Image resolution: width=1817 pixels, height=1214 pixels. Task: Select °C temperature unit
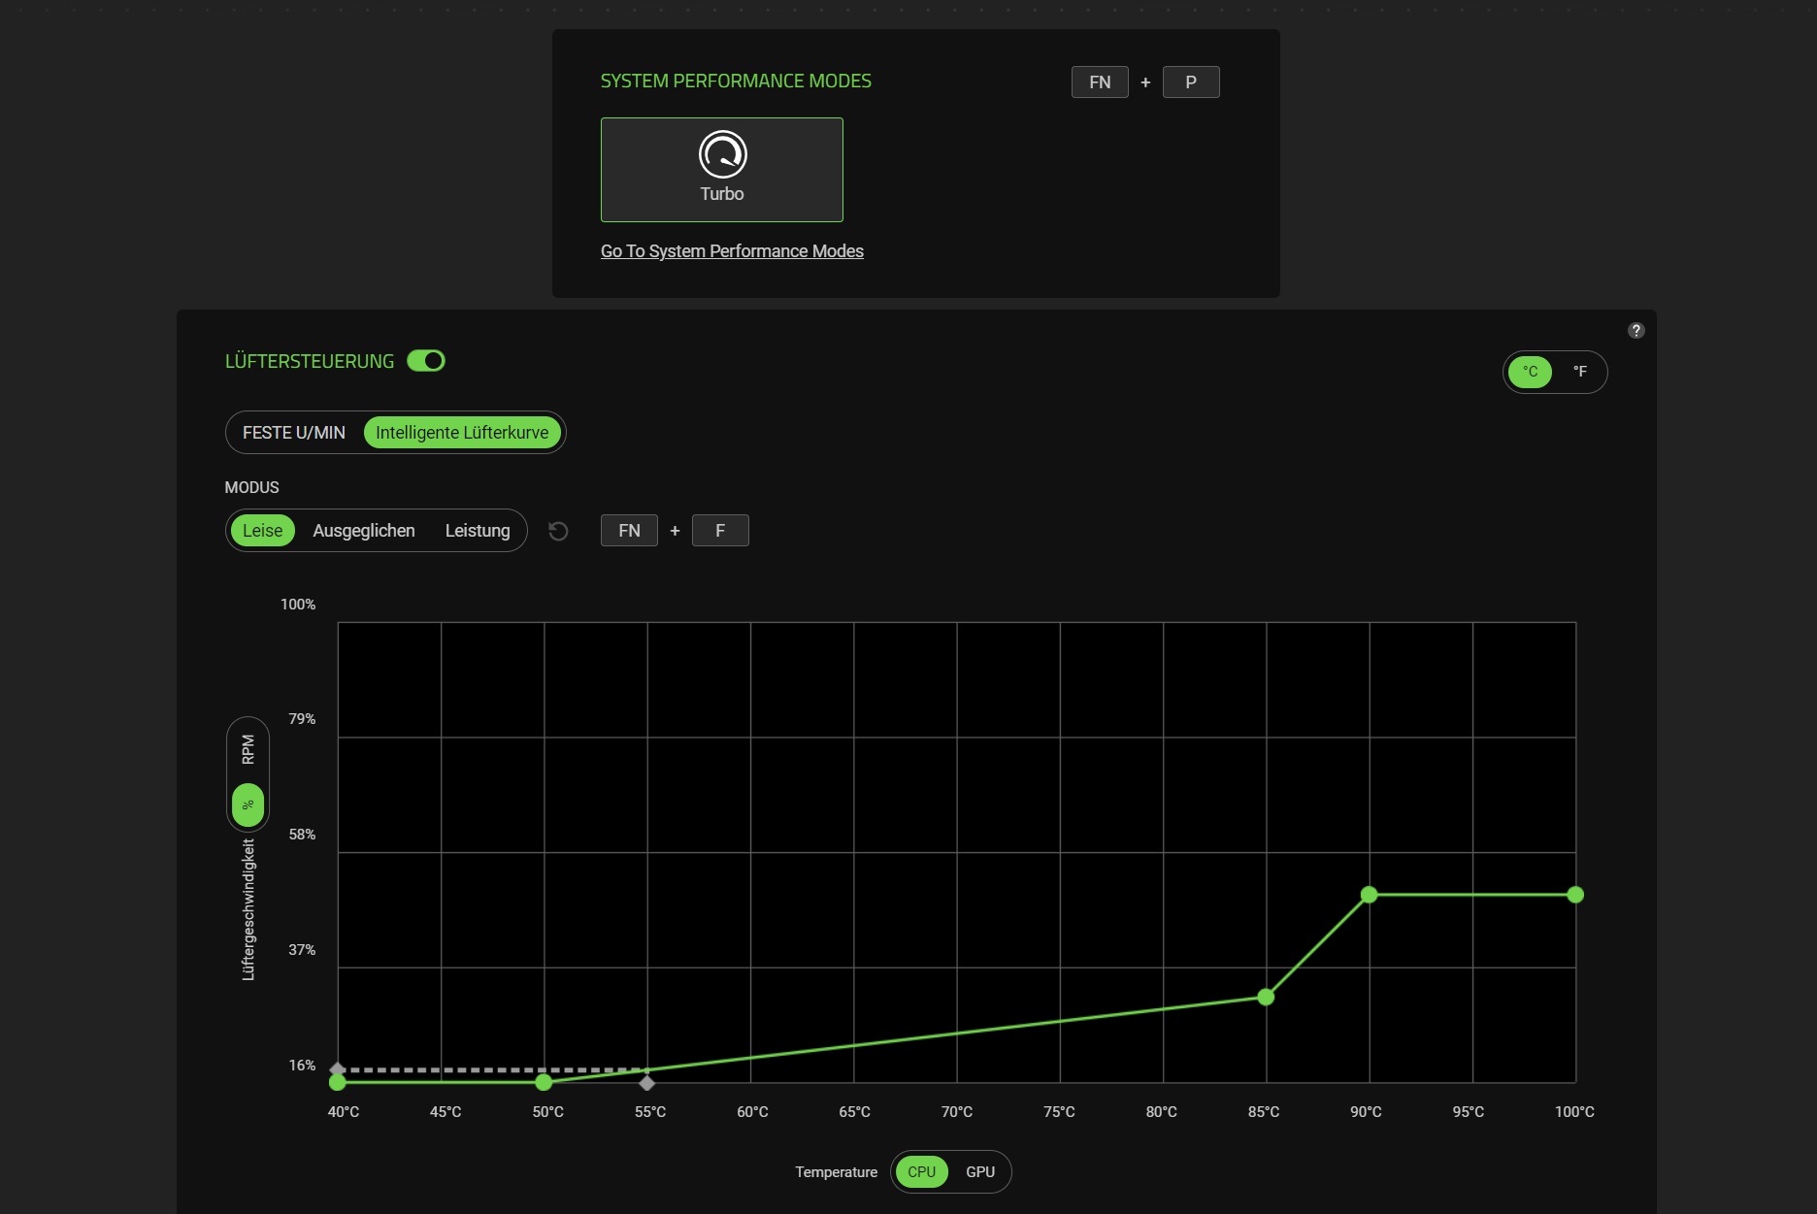[x=1530, y=372]
